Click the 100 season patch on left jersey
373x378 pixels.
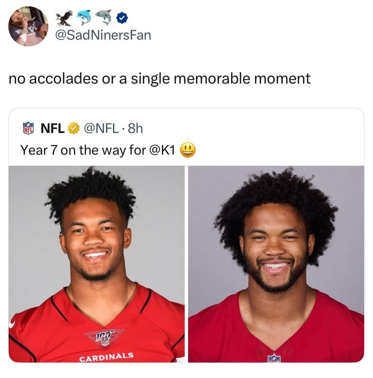104,337
